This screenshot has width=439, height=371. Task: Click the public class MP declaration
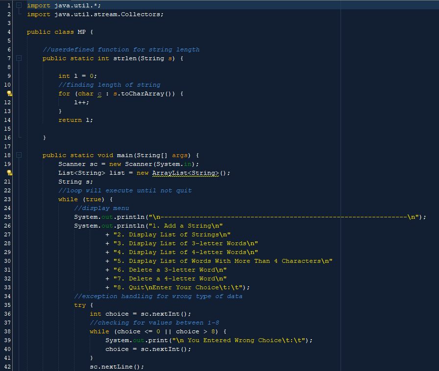click(60, 32)
